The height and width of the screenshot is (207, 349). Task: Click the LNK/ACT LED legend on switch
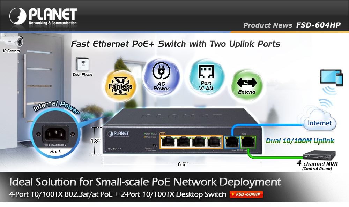click(x=151, y=134)
